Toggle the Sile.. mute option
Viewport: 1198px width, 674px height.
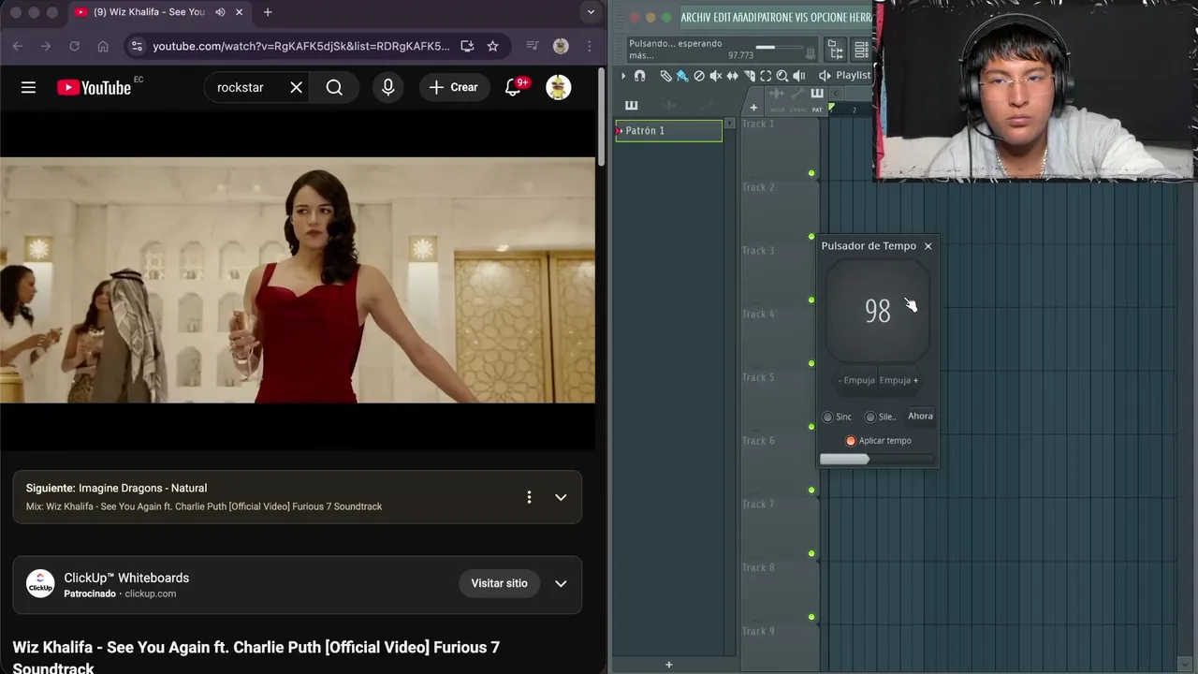[x=870, y=417]
